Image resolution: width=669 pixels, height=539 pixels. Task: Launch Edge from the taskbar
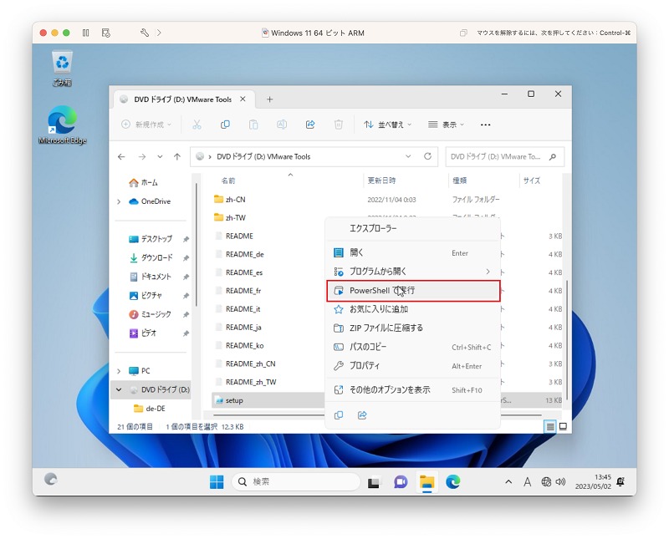coord(452,482)
